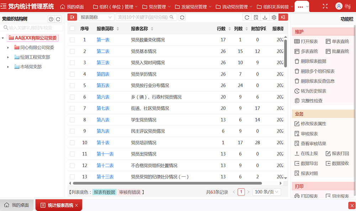356x211 pixels.
Task: Open the 第一表 report link
Action: tap(103, 40)
